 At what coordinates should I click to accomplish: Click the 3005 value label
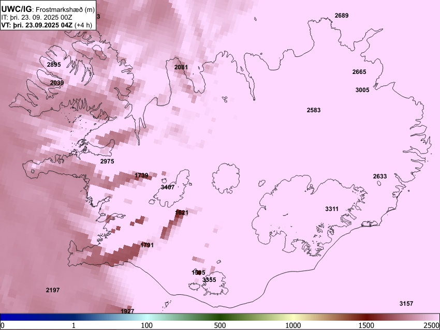pos(362,90)
